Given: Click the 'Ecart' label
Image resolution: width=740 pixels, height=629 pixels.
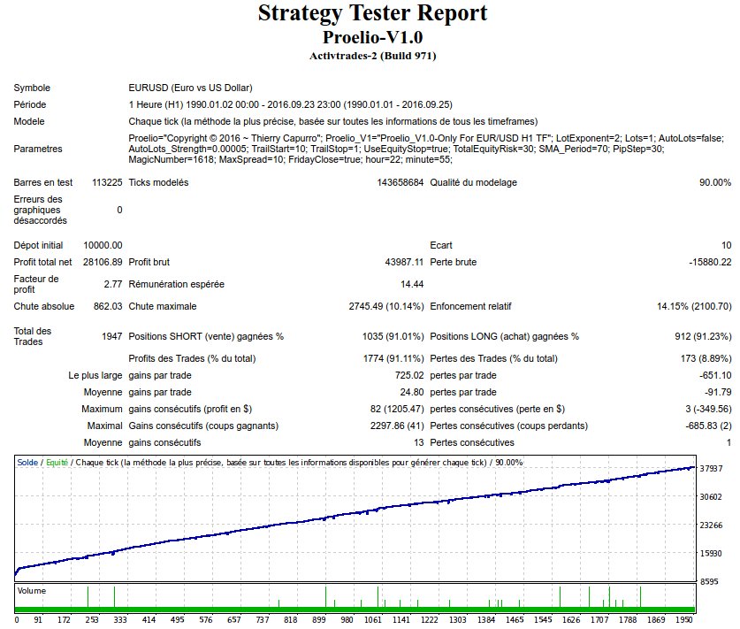Looking at the screenshot, I should click(x=441, y=245).
